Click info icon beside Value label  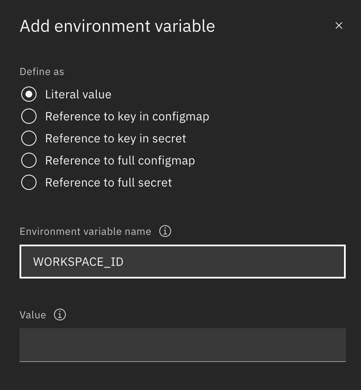click(x=60, y=315)
